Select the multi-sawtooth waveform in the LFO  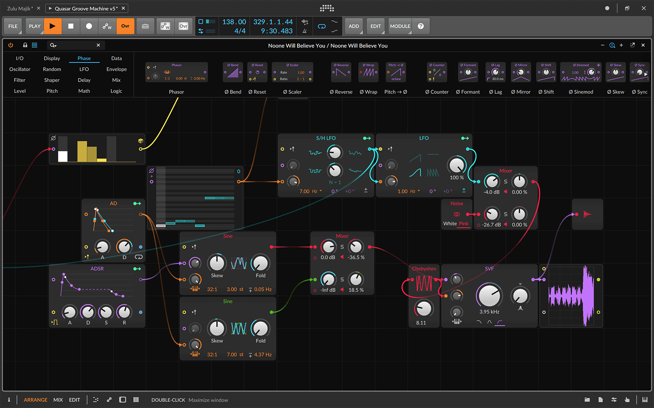pos(433,173)
